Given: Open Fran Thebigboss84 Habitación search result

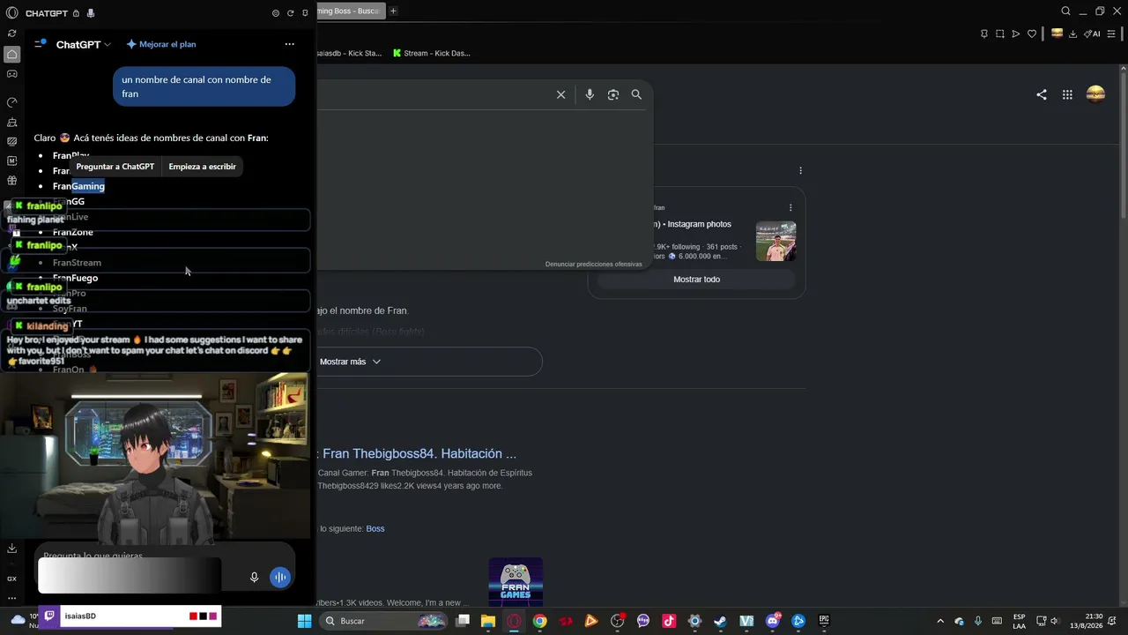Looking at the screenshot, I should [419, 453].
